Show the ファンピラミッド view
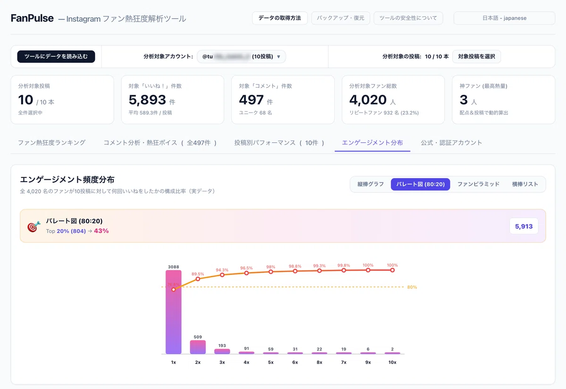The image size is (566, 389). 478,184
